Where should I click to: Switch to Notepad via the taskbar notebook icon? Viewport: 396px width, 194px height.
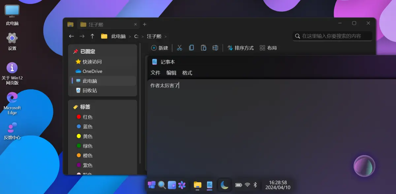[x=210, y=185]
